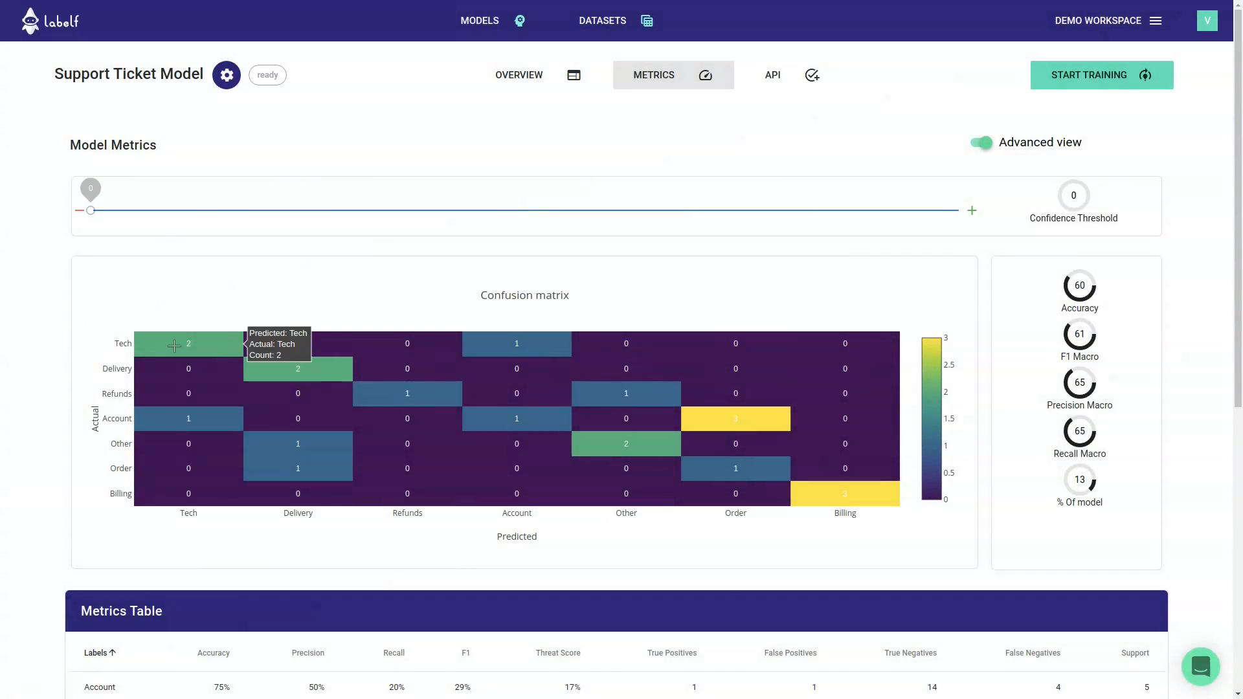Go to the Datasets page
Image resolution: width=1243 pixels, height=699 pixels.
[x=602, y=21]
